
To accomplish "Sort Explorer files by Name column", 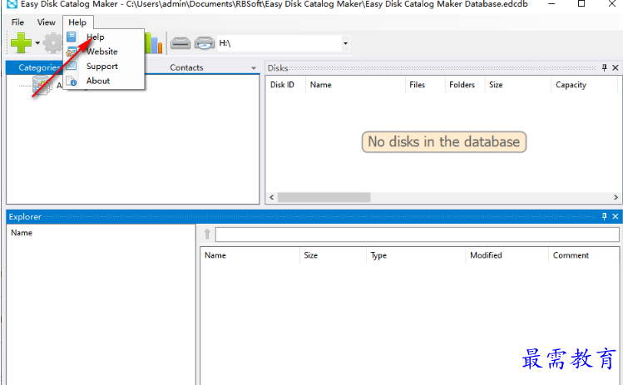I will [x=250, y=255].
